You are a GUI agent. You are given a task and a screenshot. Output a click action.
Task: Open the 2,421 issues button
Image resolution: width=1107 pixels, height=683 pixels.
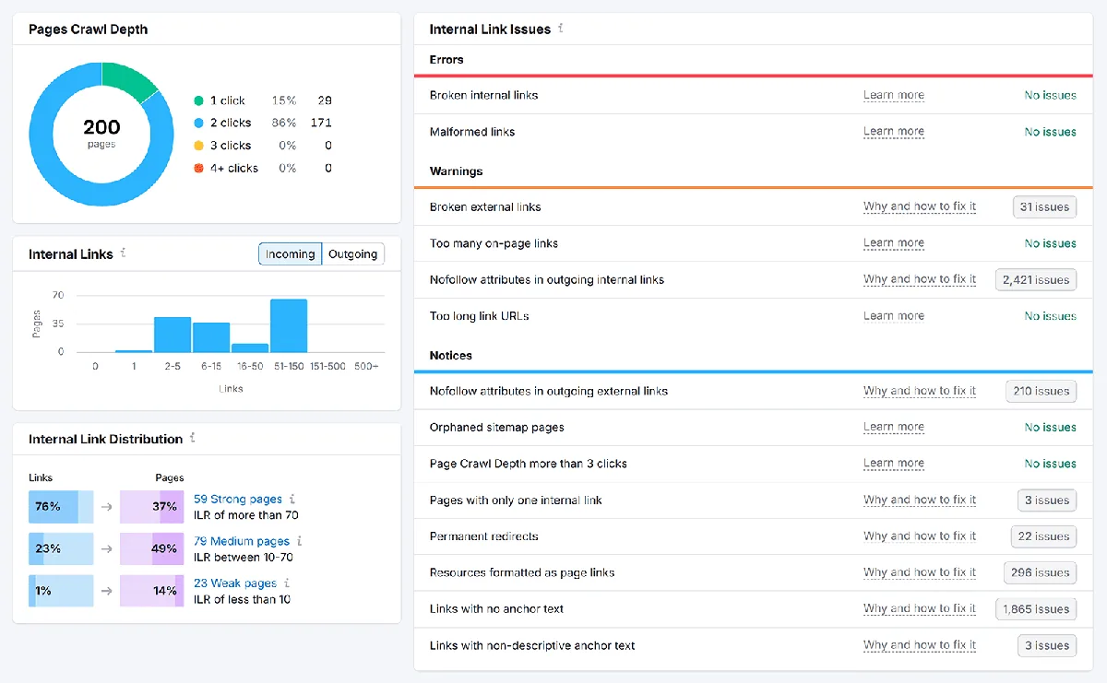point(1036,279)
